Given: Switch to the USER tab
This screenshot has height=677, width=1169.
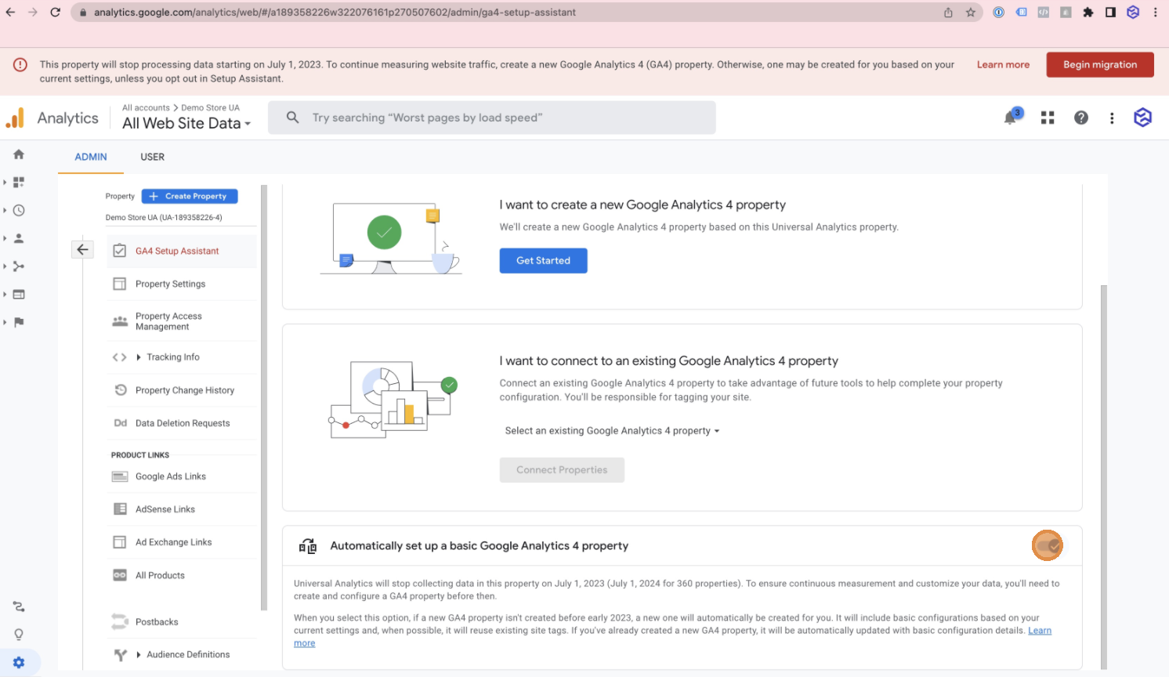Looking at the screenshot, I should pyautogui.click(x=152, y=157).
